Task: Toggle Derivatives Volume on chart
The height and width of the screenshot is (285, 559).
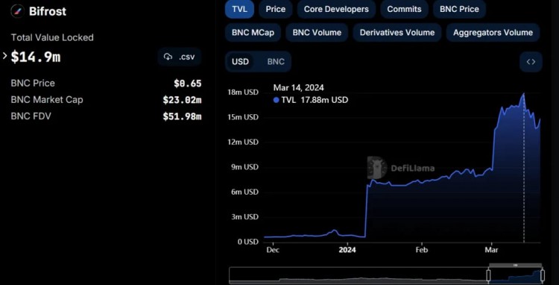Action: pos(397,33)
